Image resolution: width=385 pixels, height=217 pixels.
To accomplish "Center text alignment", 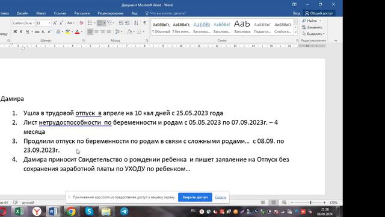I will click(96, 31).
